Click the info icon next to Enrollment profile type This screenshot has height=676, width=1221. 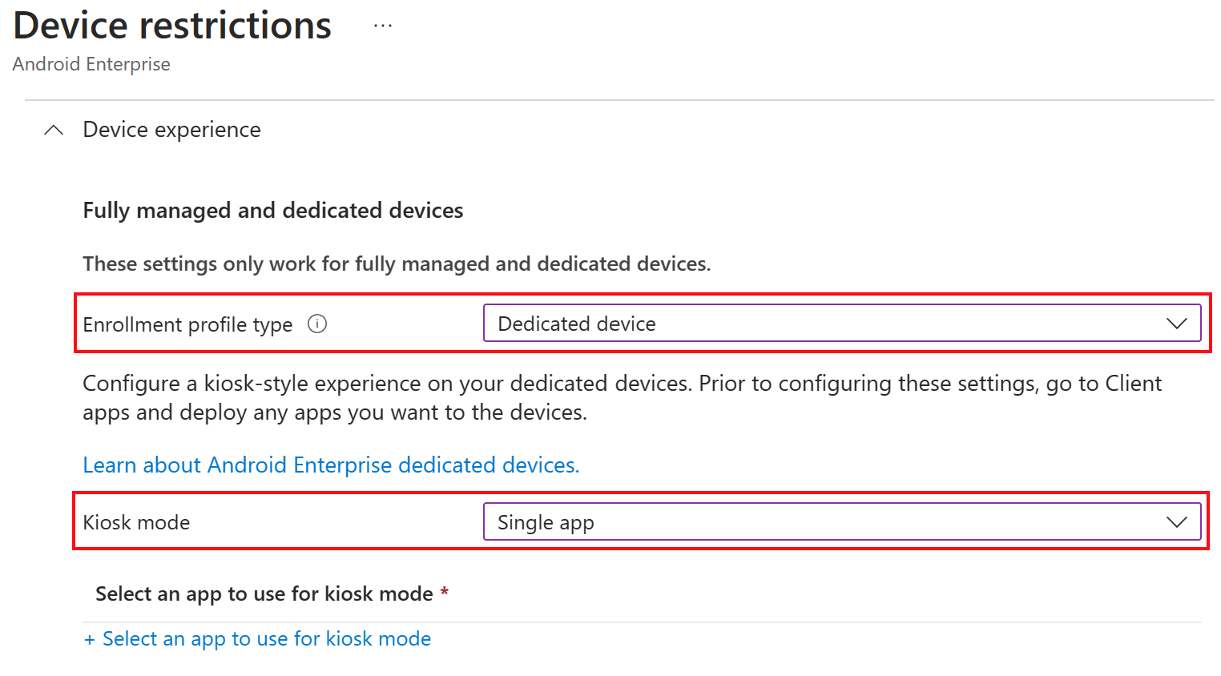coord(317,324)
